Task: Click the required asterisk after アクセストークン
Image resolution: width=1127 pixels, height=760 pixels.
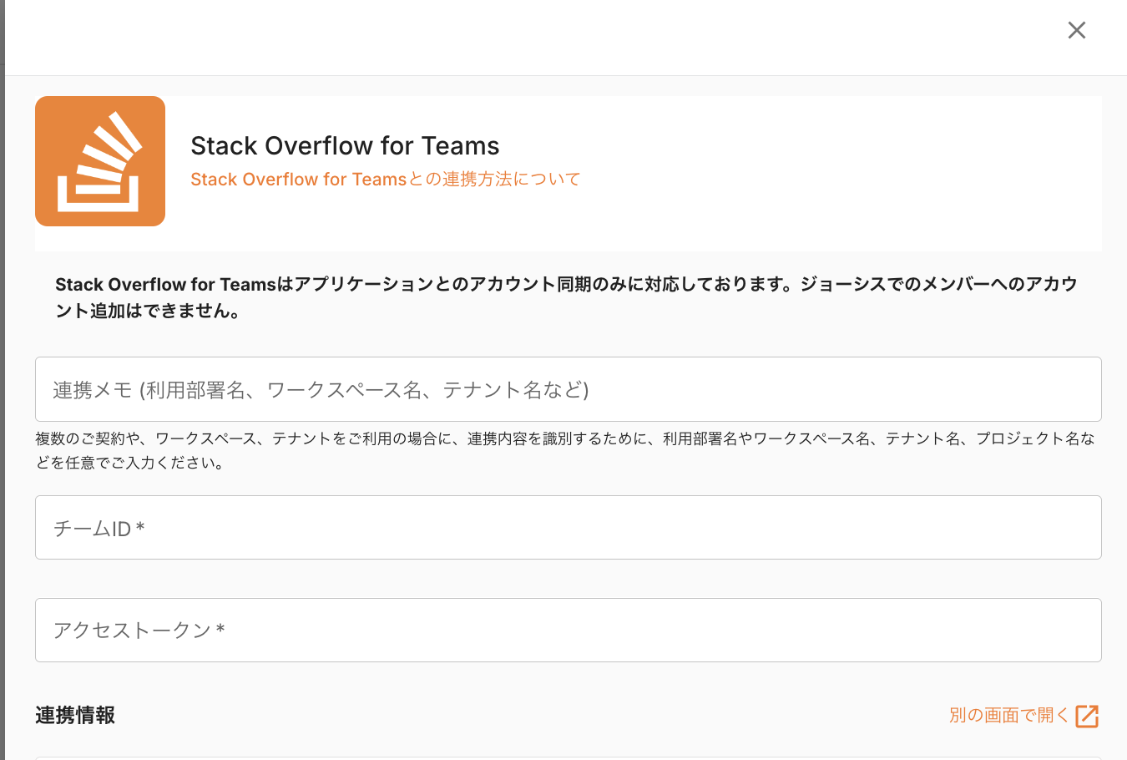Action: coord(220,629)
